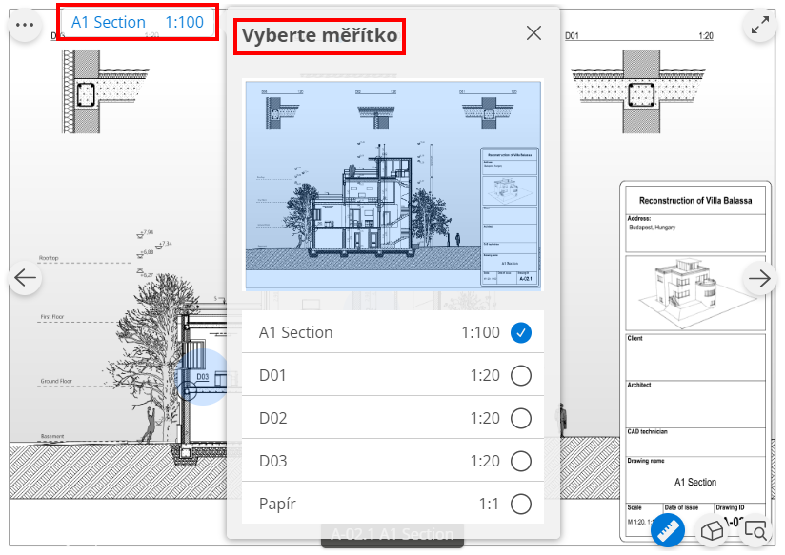Viewport: 785px width, 555px height.
Task: Activate the blue ruler measure tool
Action: point(668,530)
